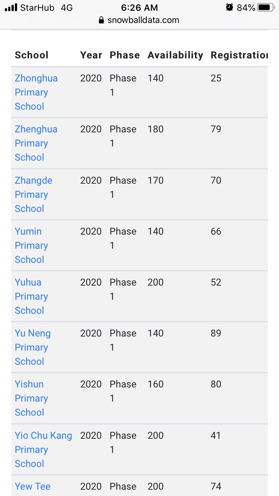Image resolution: width=279 pixels, height=496 pixels.
Task: Open Zhangde Primary School link
Action: click(33, 194)
